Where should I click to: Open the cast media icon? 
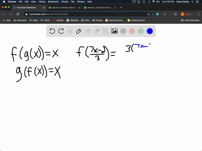tap(175, 14)
